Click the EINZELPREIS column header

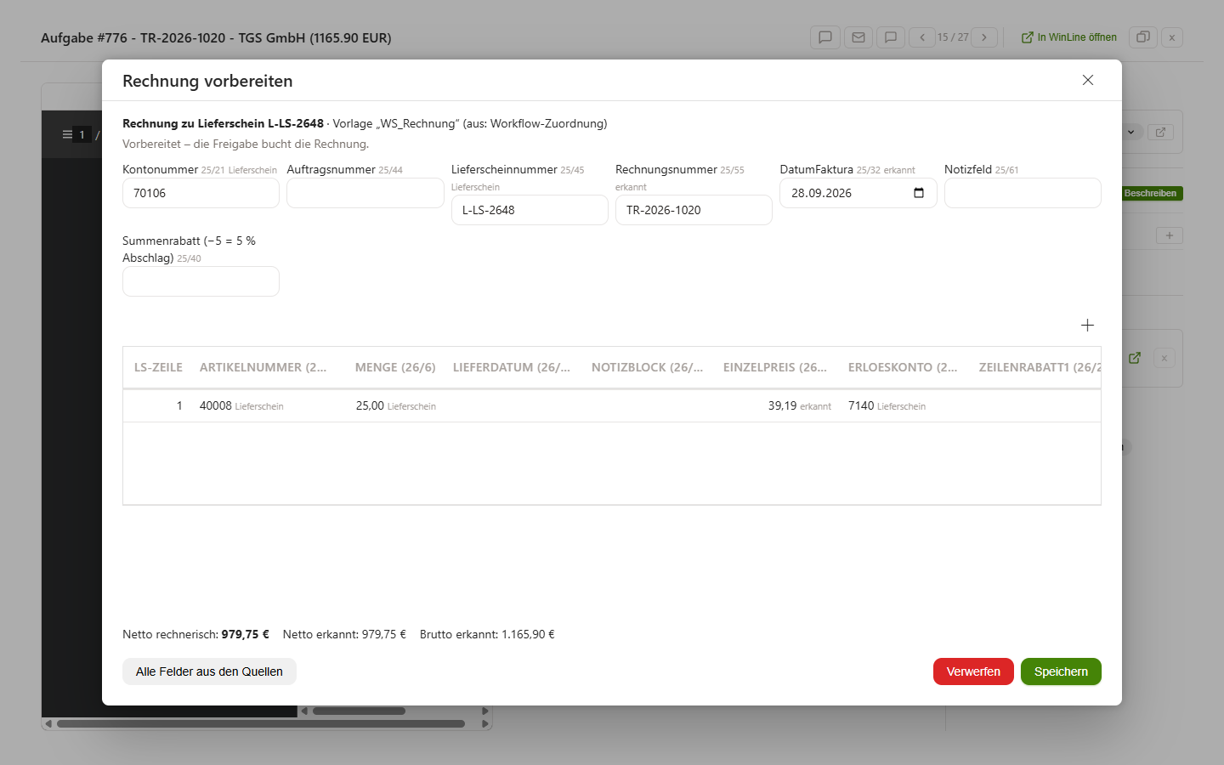775,367
